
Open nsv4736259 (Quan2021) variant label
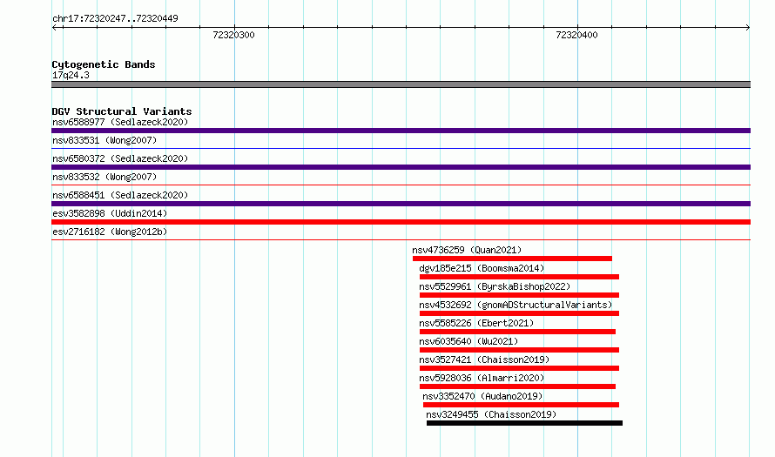[467, 250]
